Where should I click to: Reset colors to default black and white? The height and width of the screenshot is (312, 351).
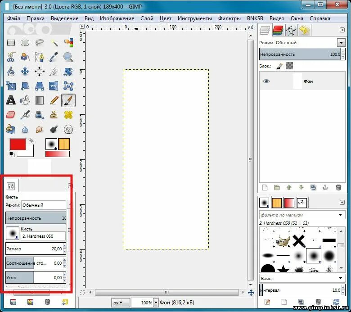coord(12,154)
